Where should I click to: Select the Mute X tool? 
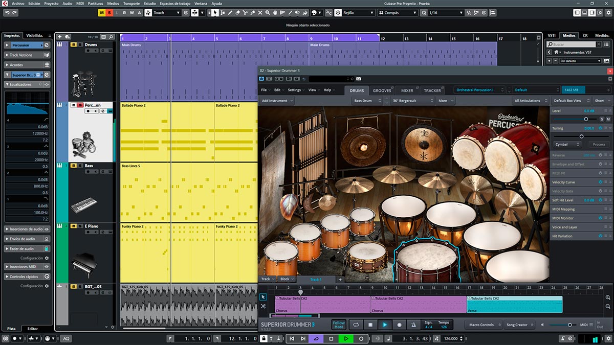(260, 12)
